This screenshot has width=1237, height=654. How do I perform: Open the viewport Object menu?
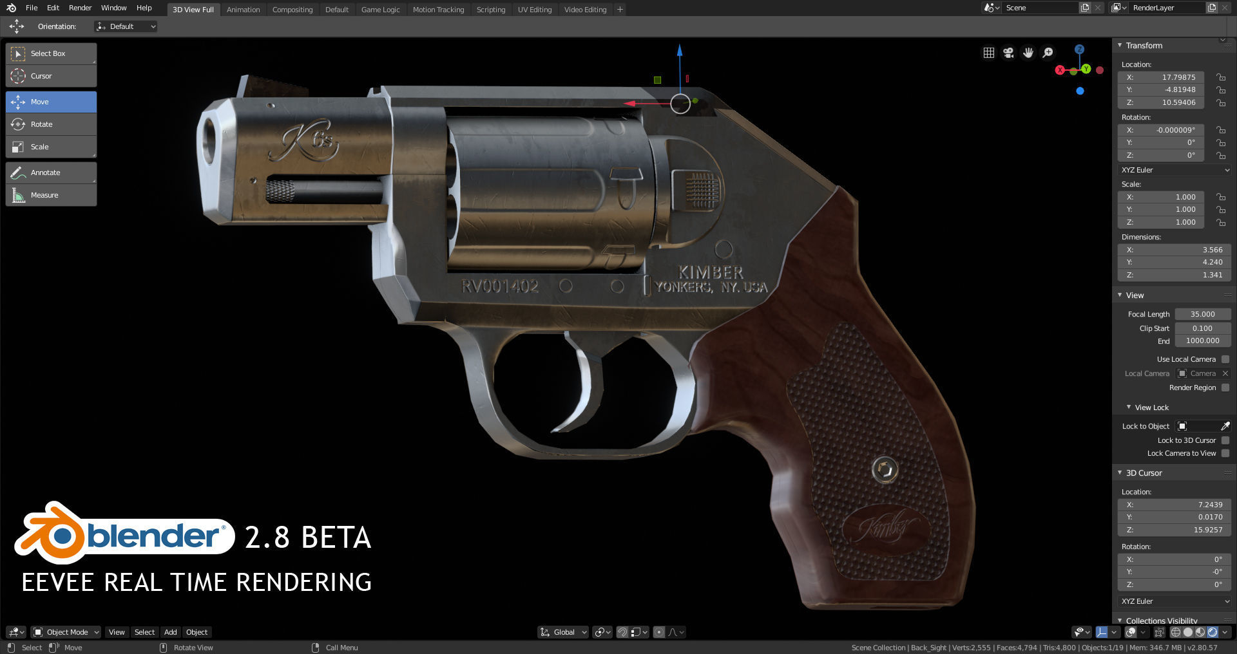[197, 632]
